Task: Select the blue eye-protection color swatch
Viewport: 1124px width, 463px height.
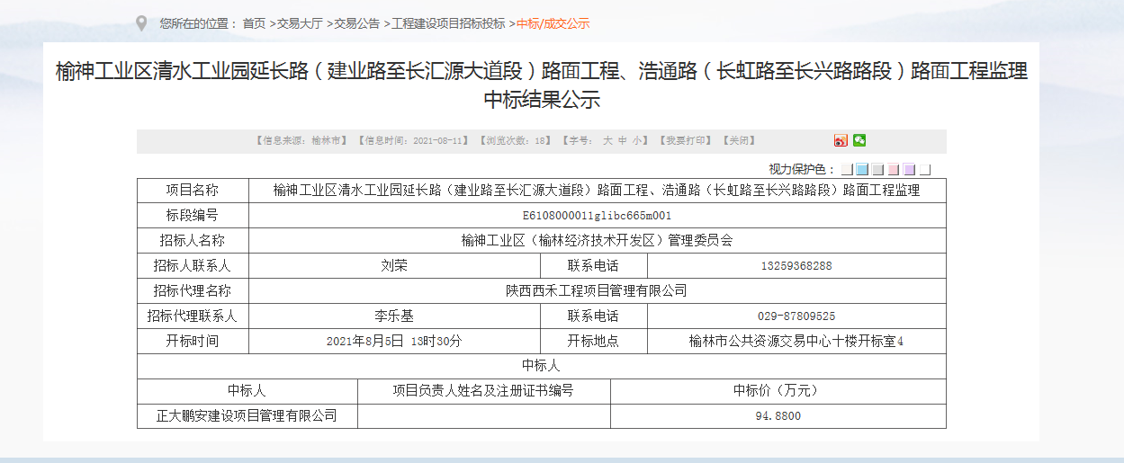Action: coord(862,169)
